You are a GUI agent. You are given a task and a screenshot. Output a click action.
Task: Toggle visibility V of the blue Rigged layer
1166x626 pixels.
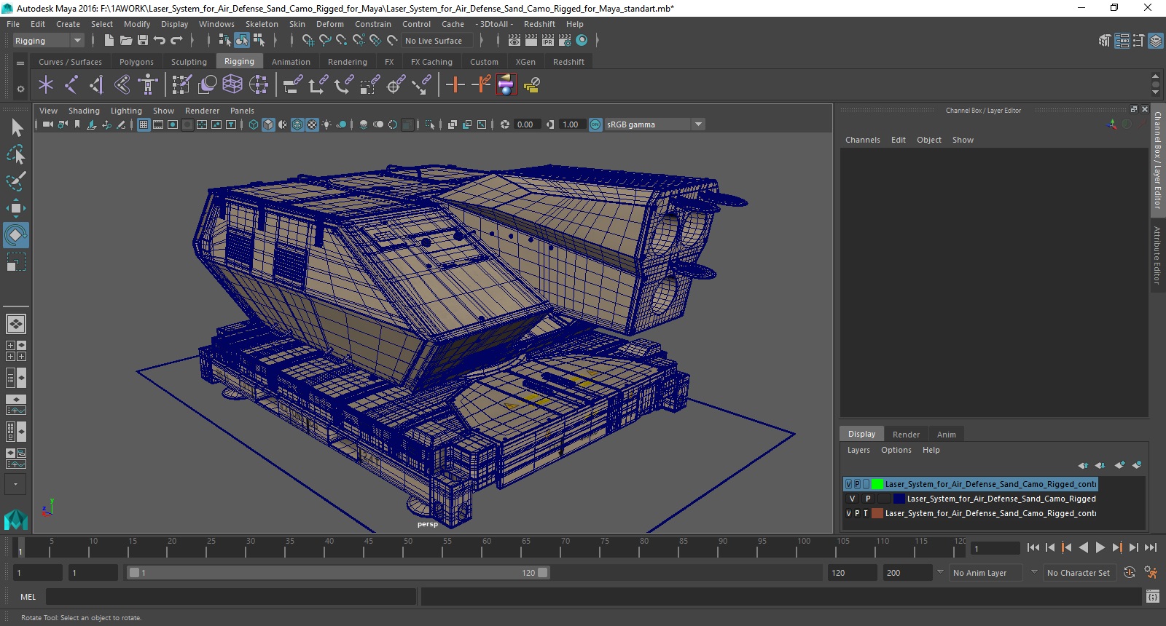[852, 499]
